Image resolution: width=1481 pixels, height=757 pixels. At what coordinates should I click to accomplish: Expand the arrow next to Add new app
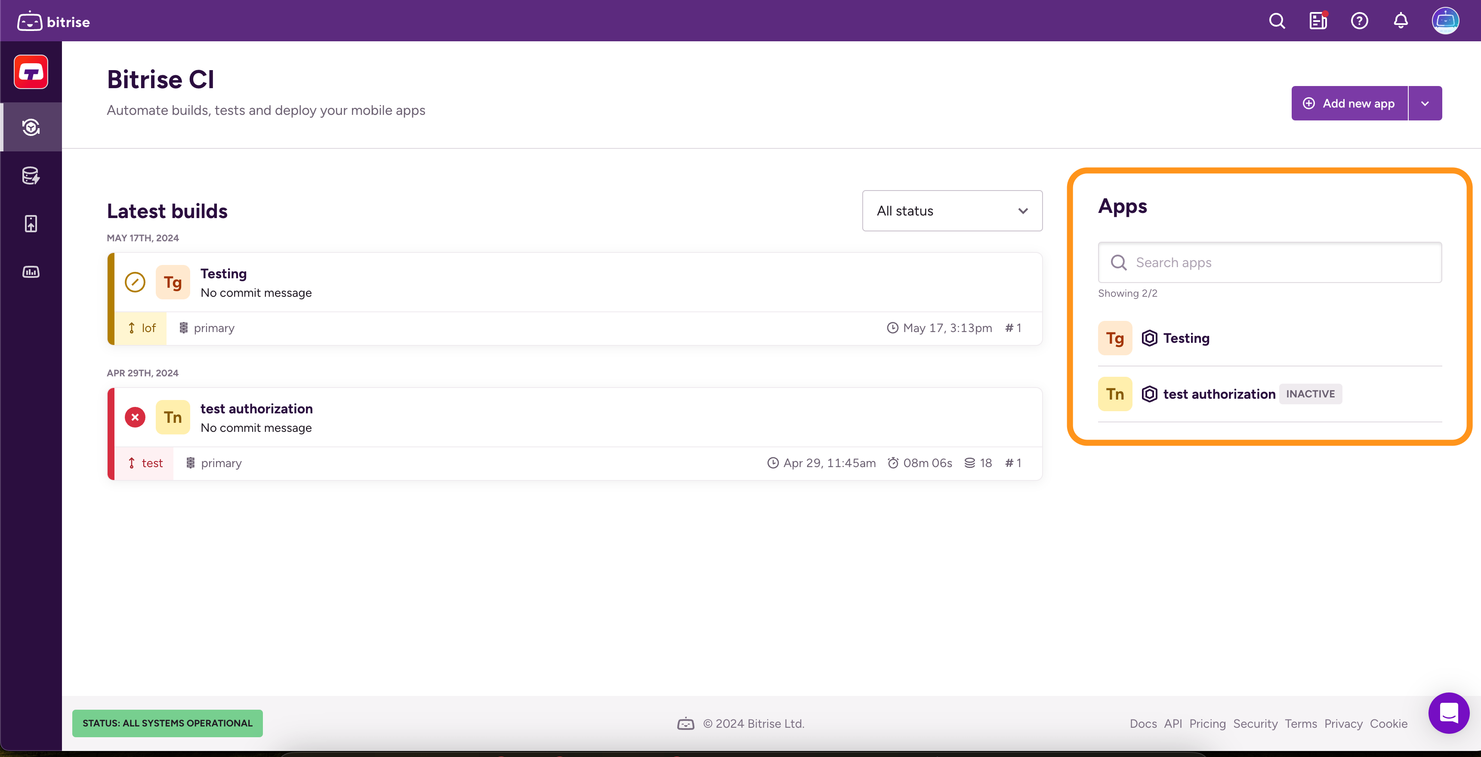click(1425, 104)
